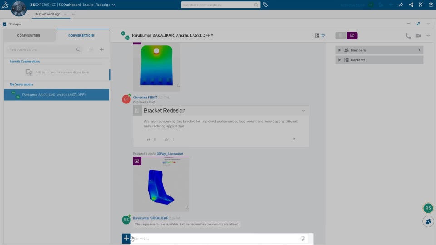Image resolution: width=436 pixels, height=245 pixels.
Task: Collapse the Bracket Redesign post chevron
Action: 303,111
